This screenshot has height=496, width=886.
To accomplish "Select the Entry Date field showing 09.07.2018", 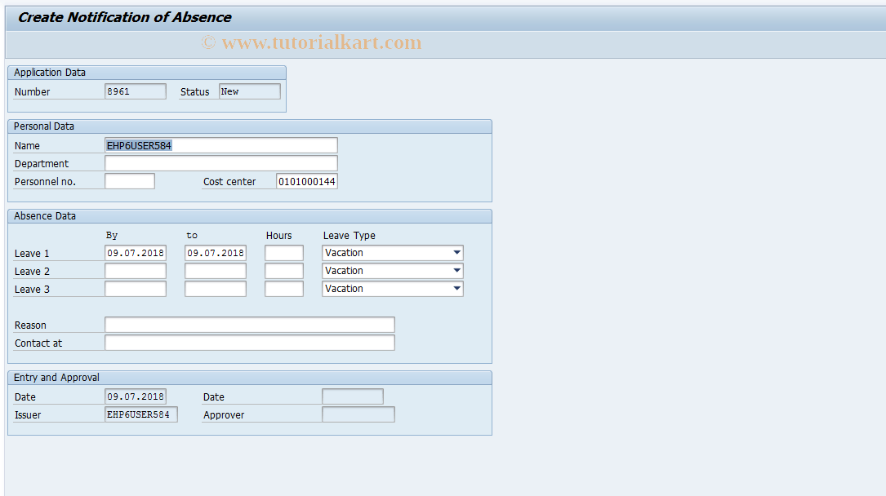I will (135, 396).
